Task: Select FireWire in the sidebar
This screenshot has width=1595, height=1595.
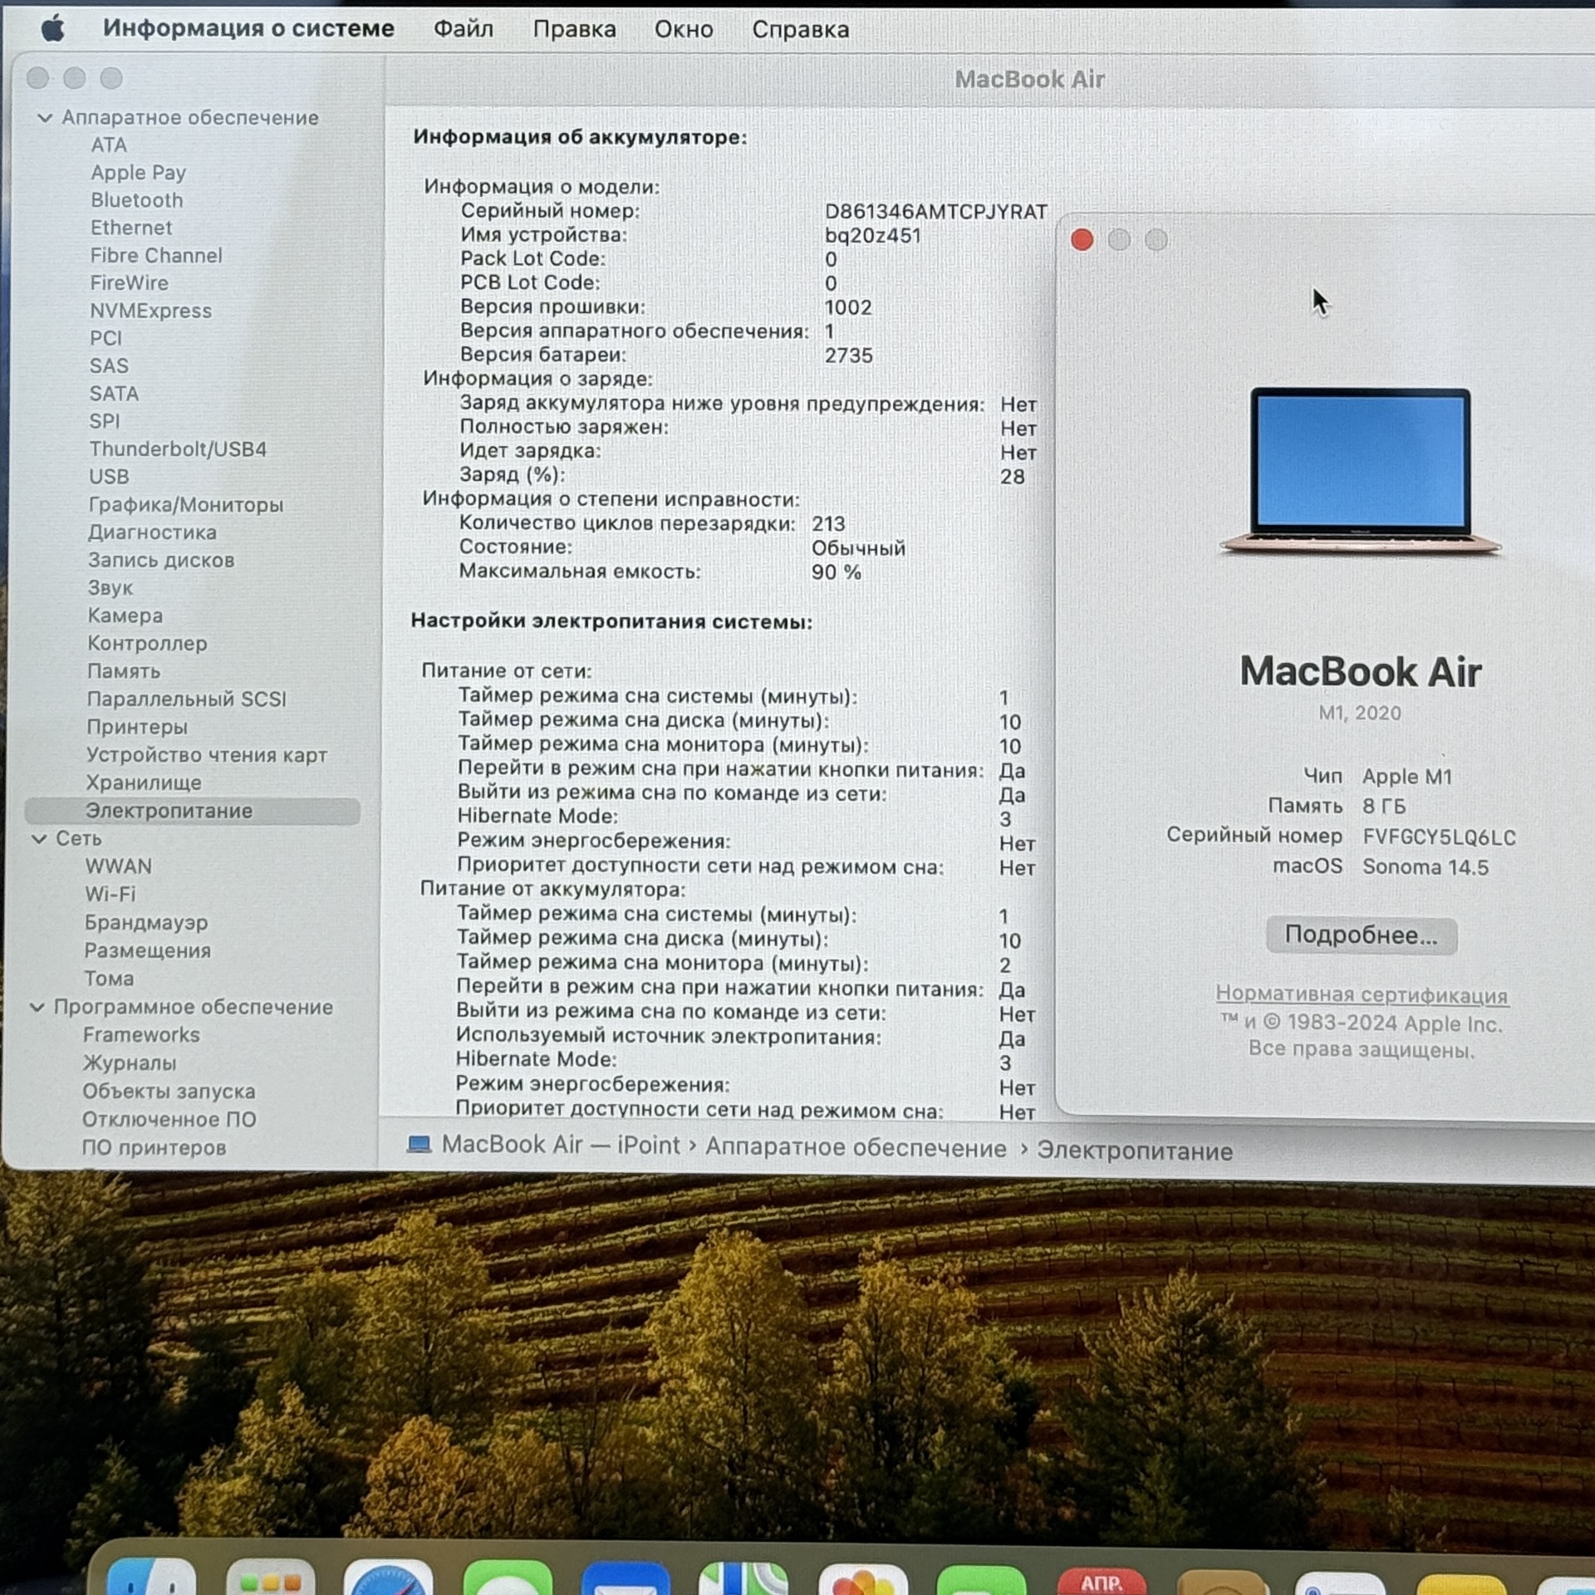Action: [129, 282]
